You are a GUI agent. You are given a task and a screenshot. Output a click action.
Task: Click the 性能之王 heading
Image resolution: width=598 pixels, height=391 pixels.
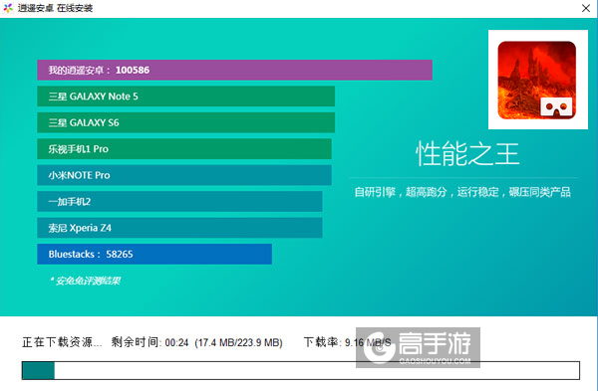click(x=467, y=154)
